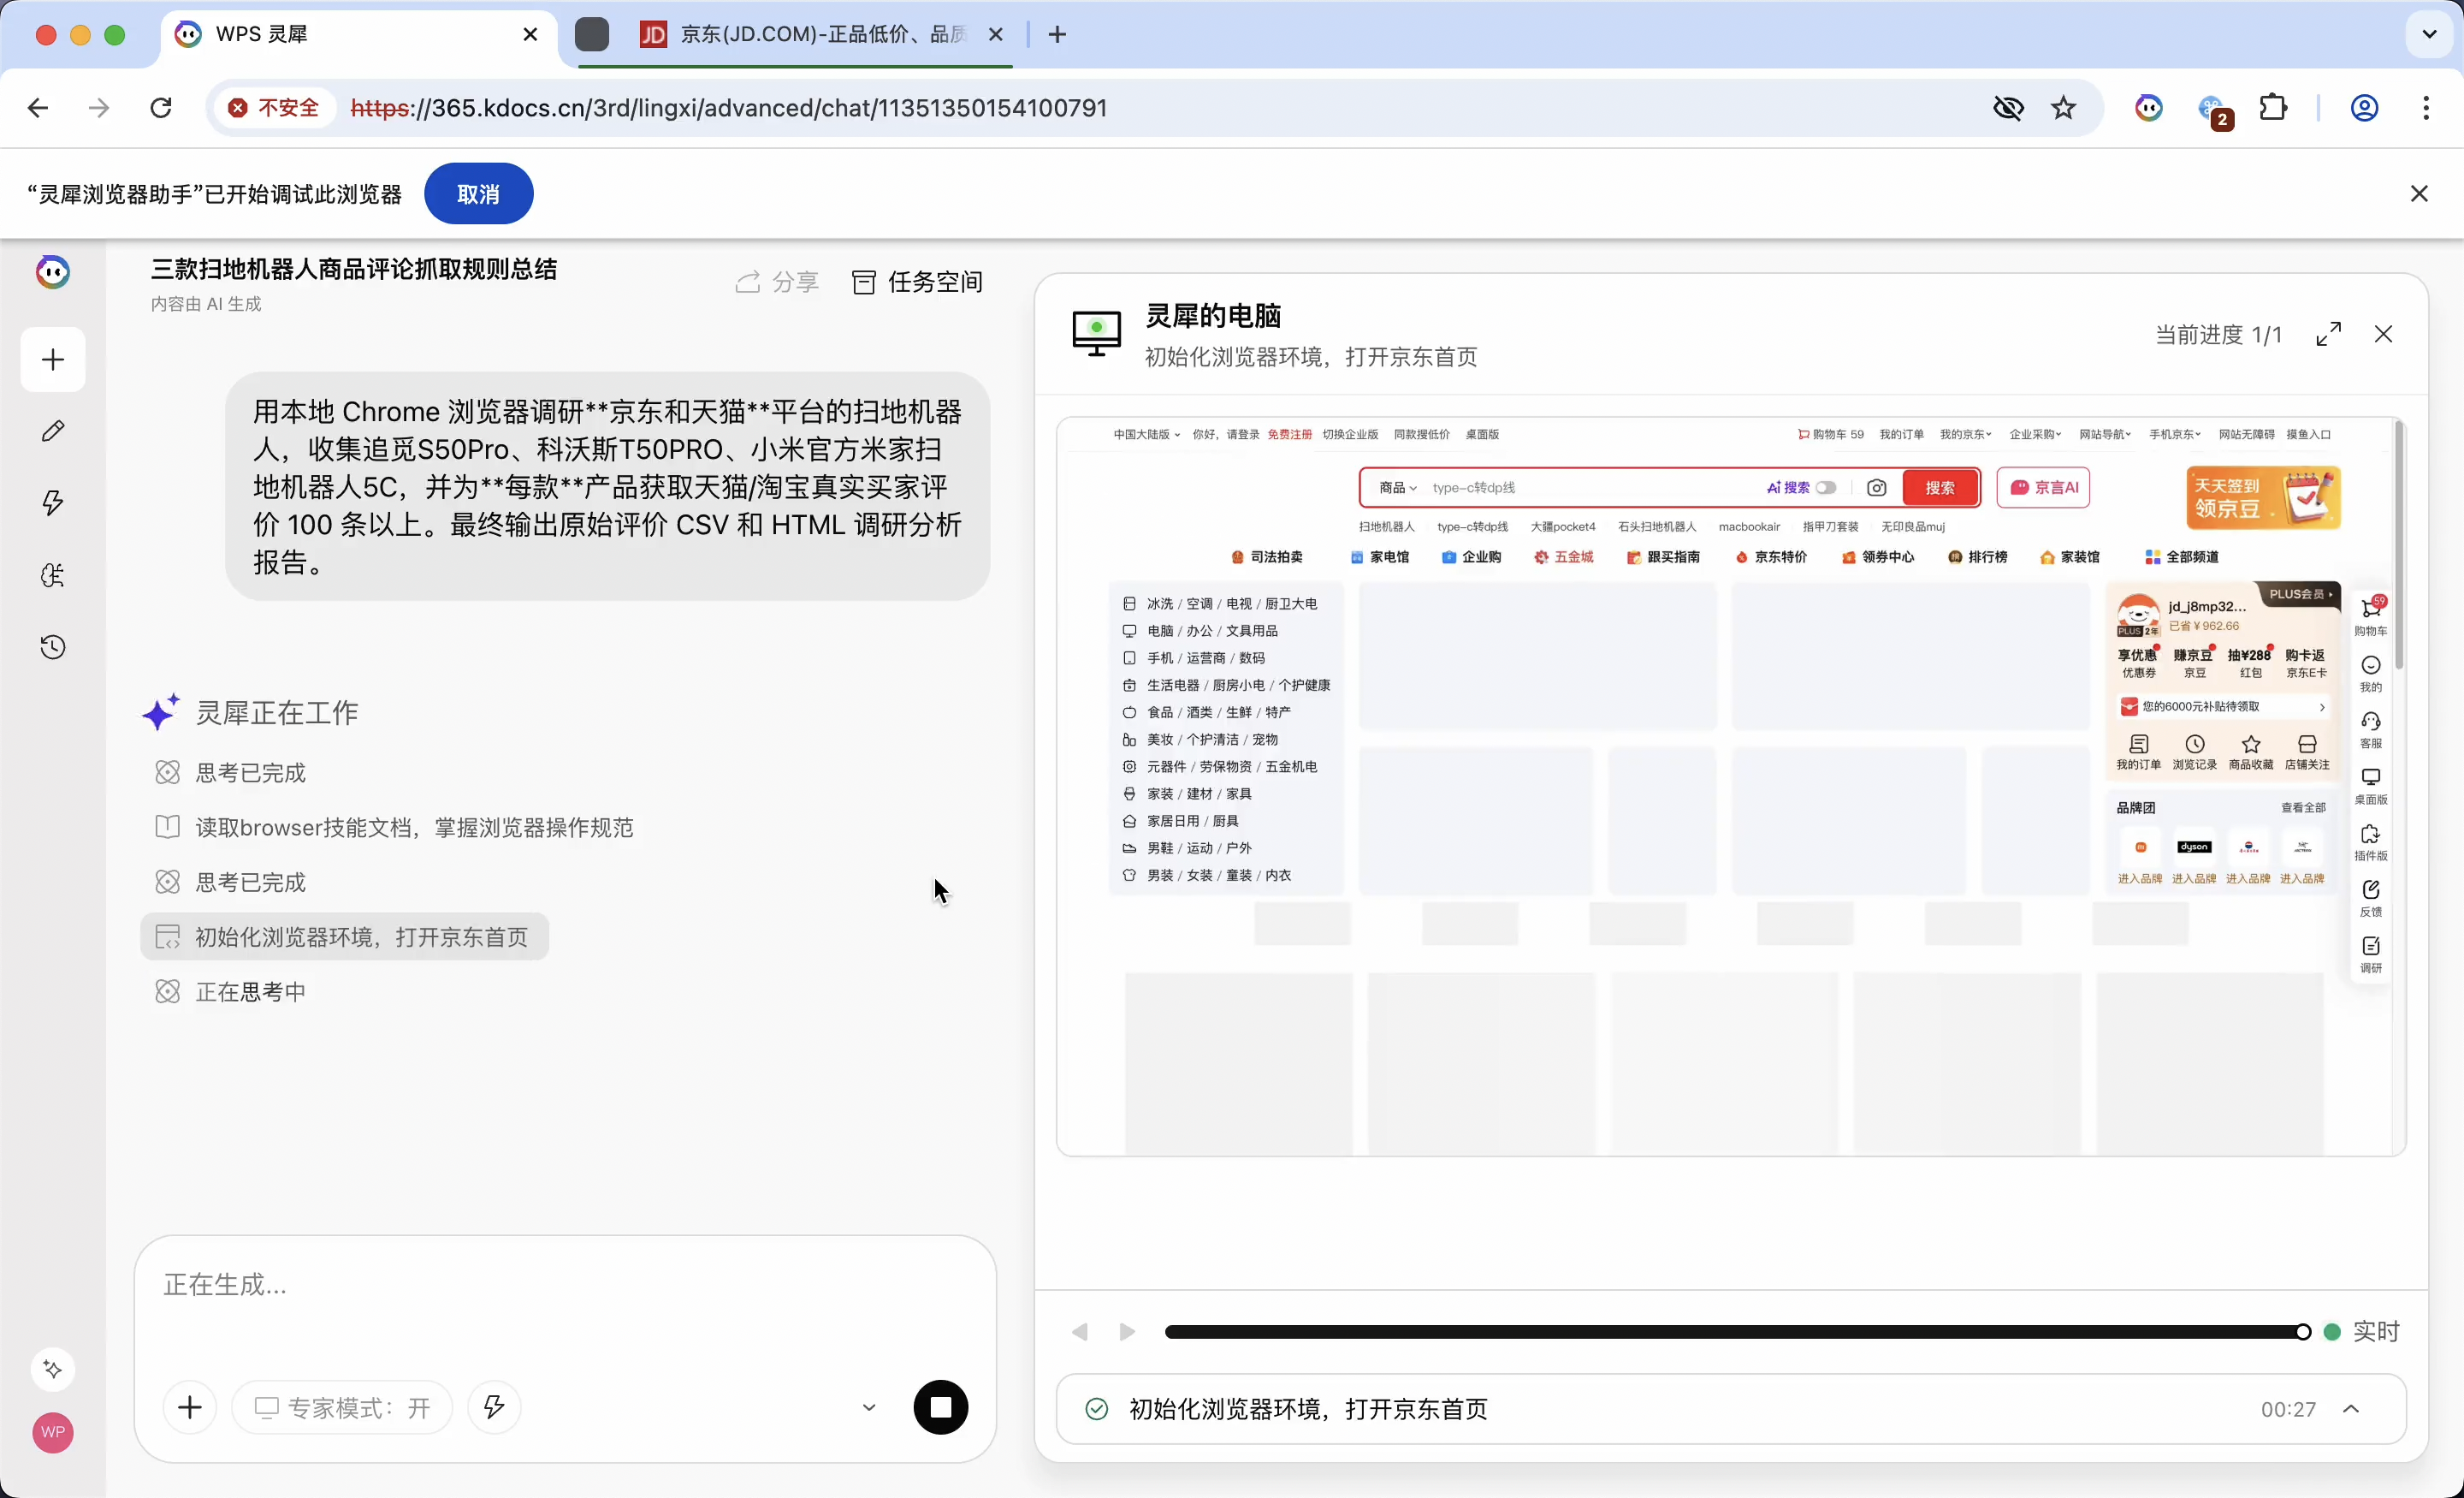Go to next step in playback
Screen dimensions: 2464x1498
click(x=1127, y=1332)
